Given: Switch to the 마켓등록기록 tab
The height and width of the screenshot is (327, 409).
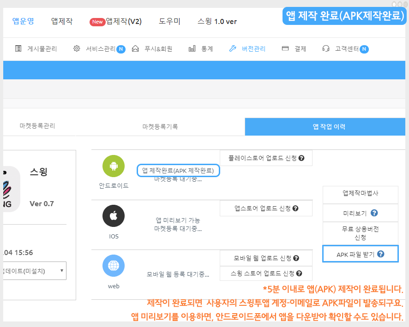Looking at the screenshot, I should tap(160, 126).
